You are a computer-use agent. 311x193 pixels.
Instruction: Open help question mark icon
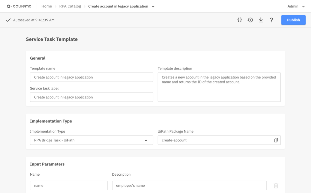[271, 20]
